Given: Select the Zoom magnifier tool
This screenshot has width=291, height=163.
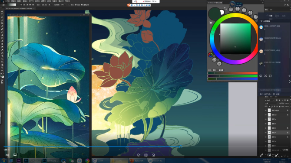Looking at the screenshot, I should (2, 68).
